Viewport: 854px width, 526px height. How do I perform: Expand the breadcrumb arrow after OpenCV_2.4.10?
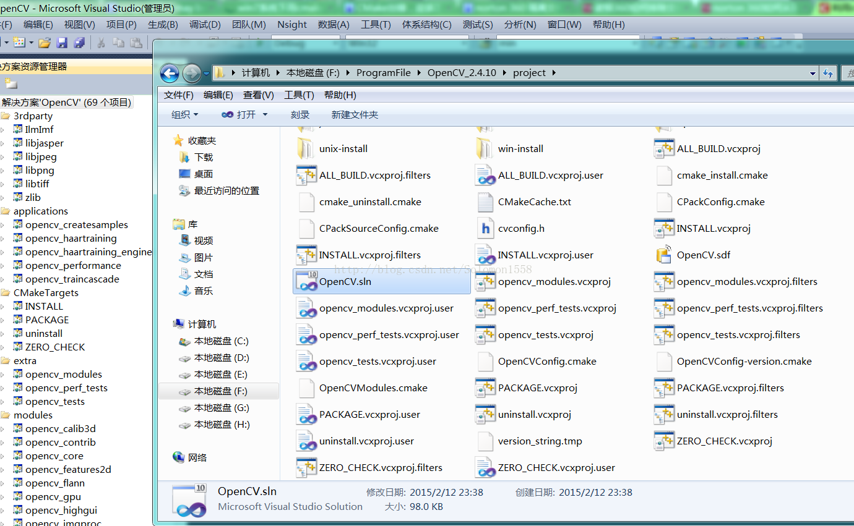click(x=504, y=73)
